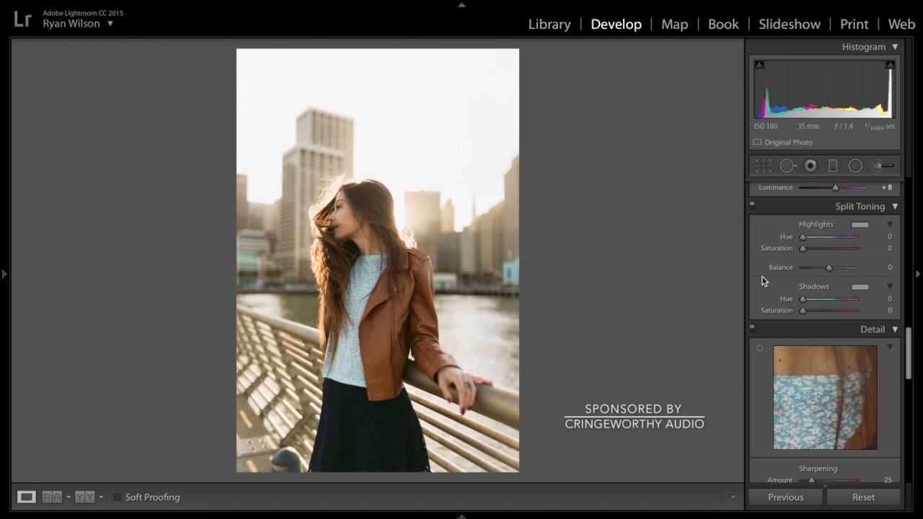Image resolution: width=923 pixels, height=519 pixels.
Task: Toggle shadow clipping indicator in histogram
Action: pos(759,65)
